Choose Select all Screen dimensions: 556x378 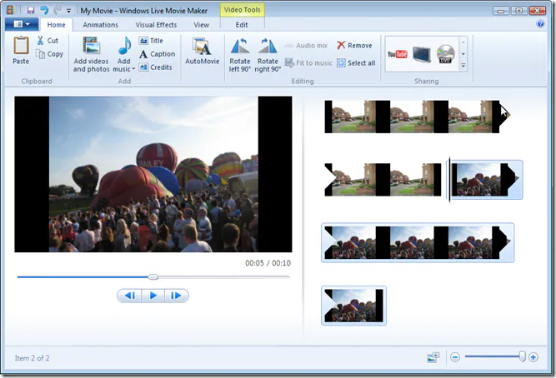coord(356,63)
